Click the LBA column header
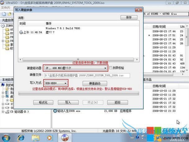189x142 pixels. click(182, 27)
